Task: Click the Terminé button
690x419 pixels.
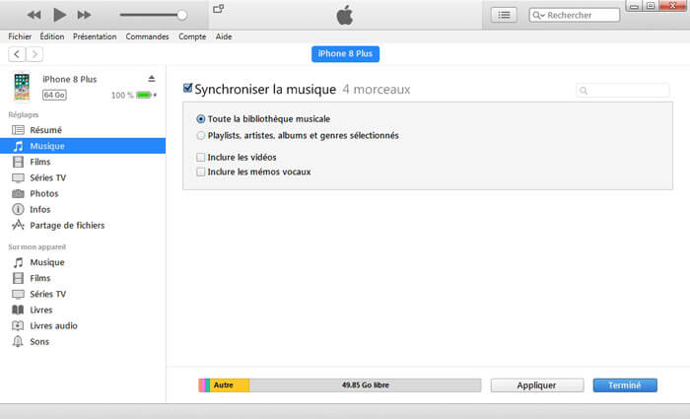Action: tap(625, 385)
